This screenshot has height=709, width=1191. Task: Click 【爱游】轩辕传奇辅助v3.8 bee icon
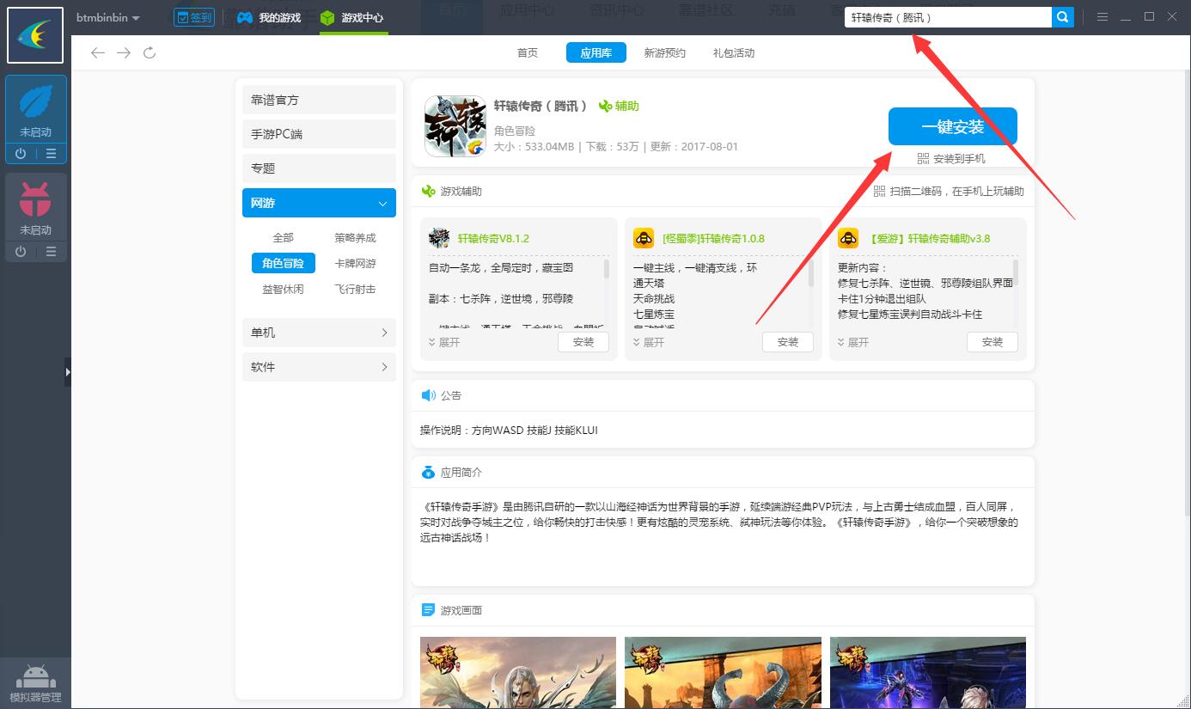(x=848, y=238)
